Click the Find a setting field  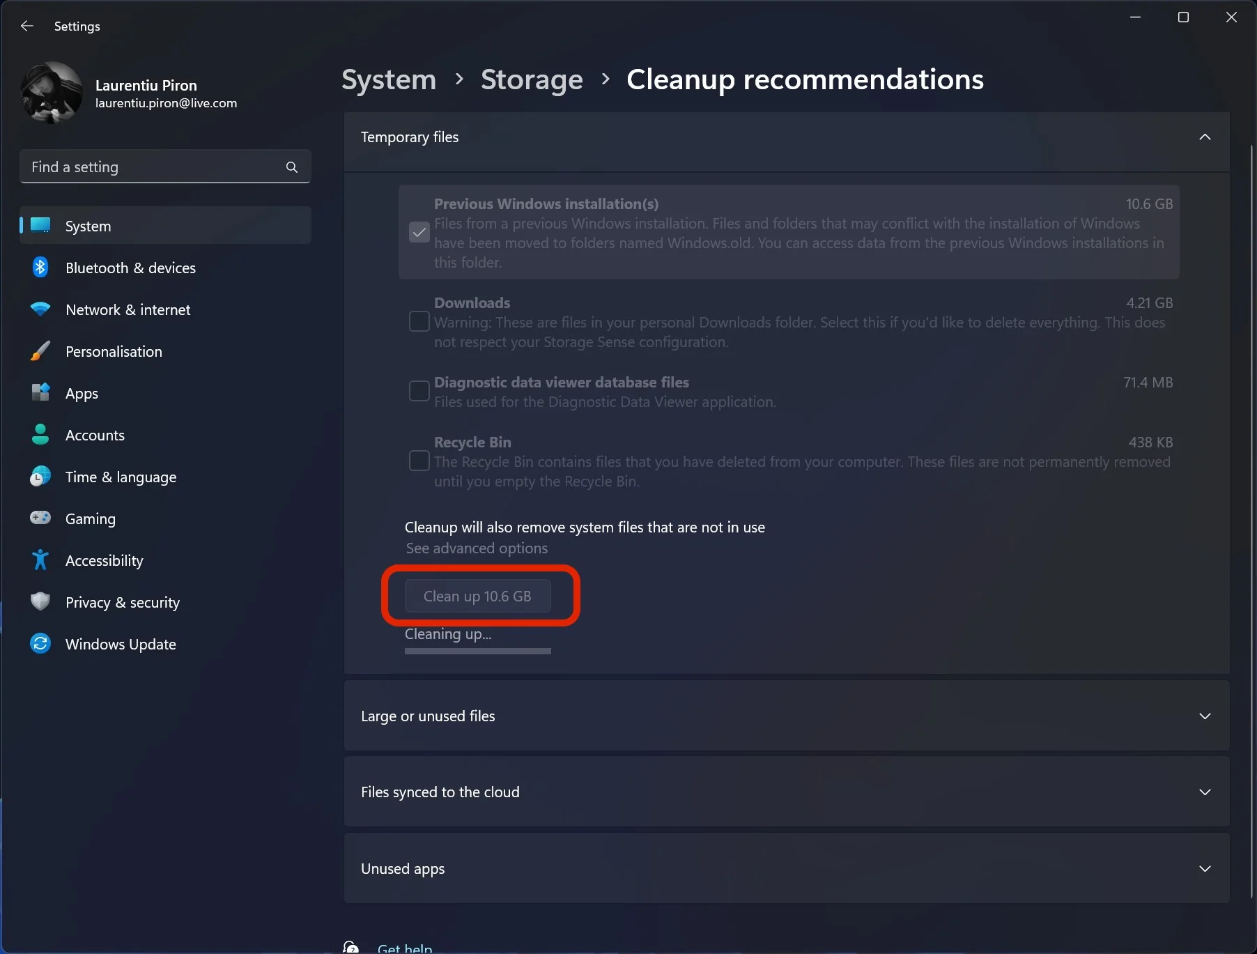pyautogui.click(x=165, y=167)
